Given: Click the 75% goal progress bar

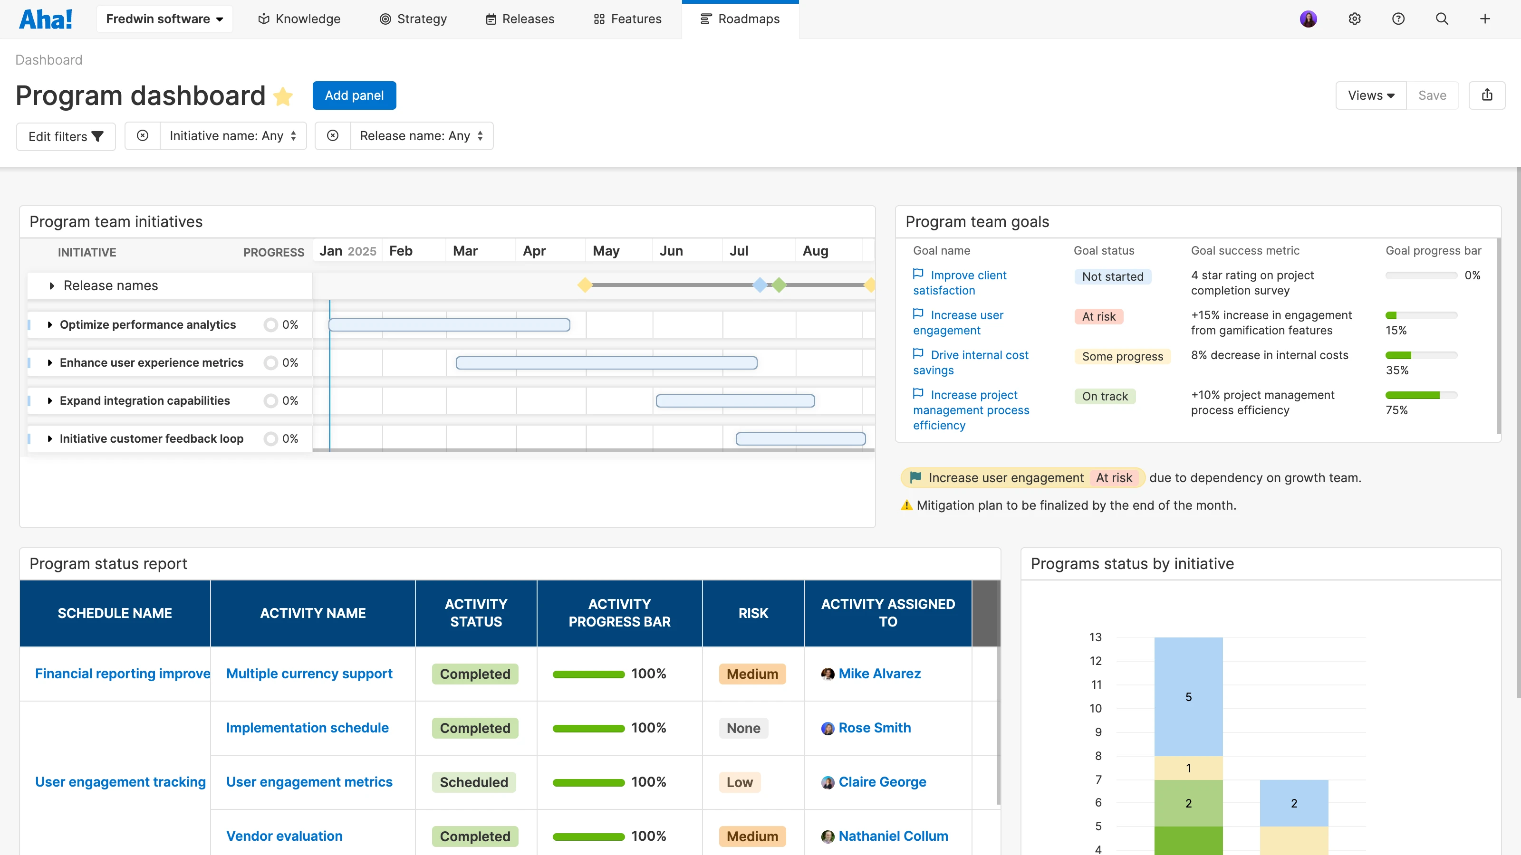Looking at the screenshot, I should [1421, 395].
